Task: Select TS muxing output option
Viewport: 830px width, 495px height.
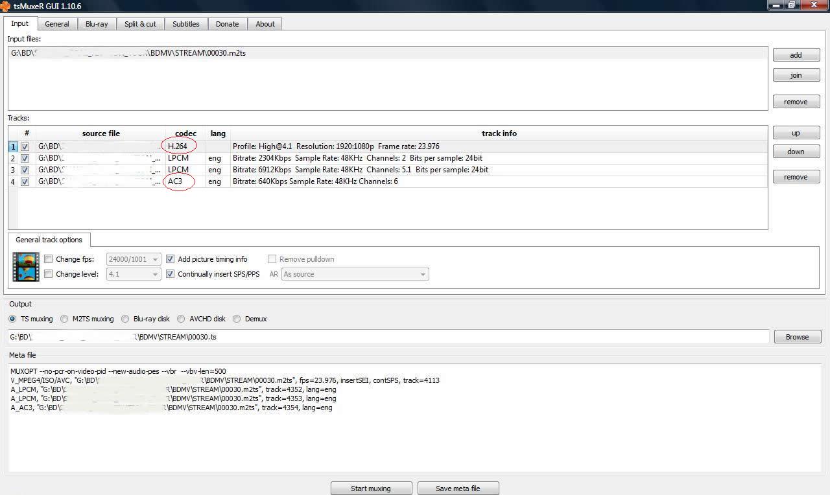Action: [12, 319]
